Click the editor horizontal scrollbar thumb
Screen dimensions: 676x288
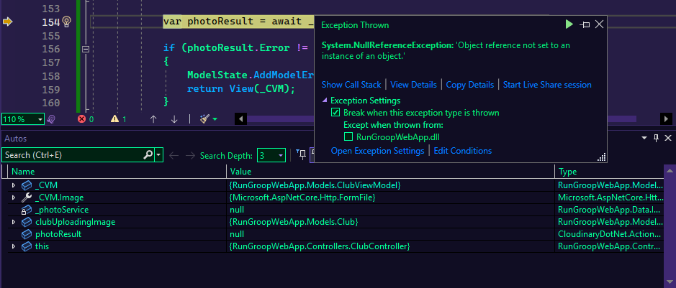click(x=440, y=119)
